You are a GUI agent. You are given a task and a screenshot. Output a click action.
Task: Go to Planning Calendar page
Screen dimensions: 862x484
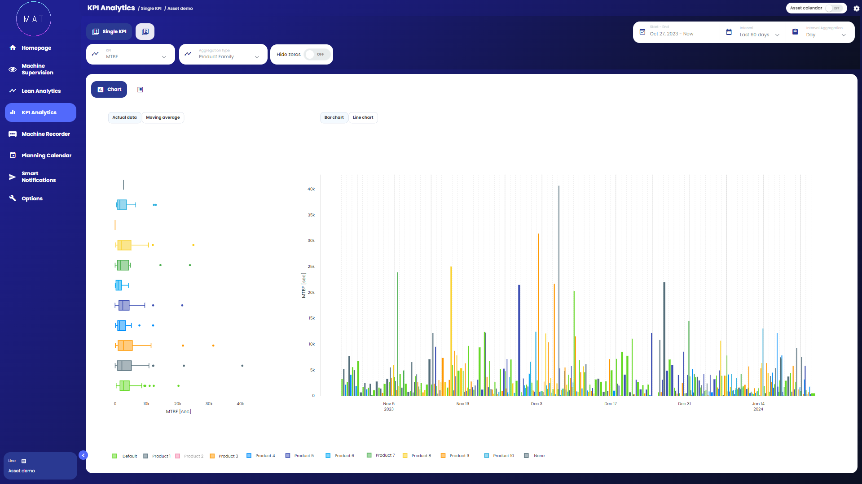click(x=46, y=156)
